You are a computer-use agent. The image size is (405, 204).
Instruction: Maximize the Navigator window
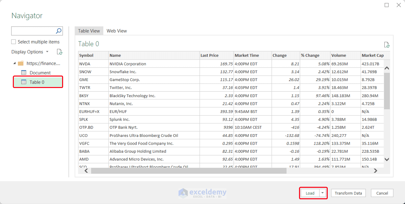[x=387, y=5]
